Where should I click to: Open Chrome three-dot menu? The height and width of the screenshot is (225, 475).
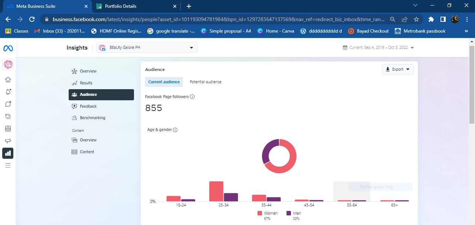(467, 19)
